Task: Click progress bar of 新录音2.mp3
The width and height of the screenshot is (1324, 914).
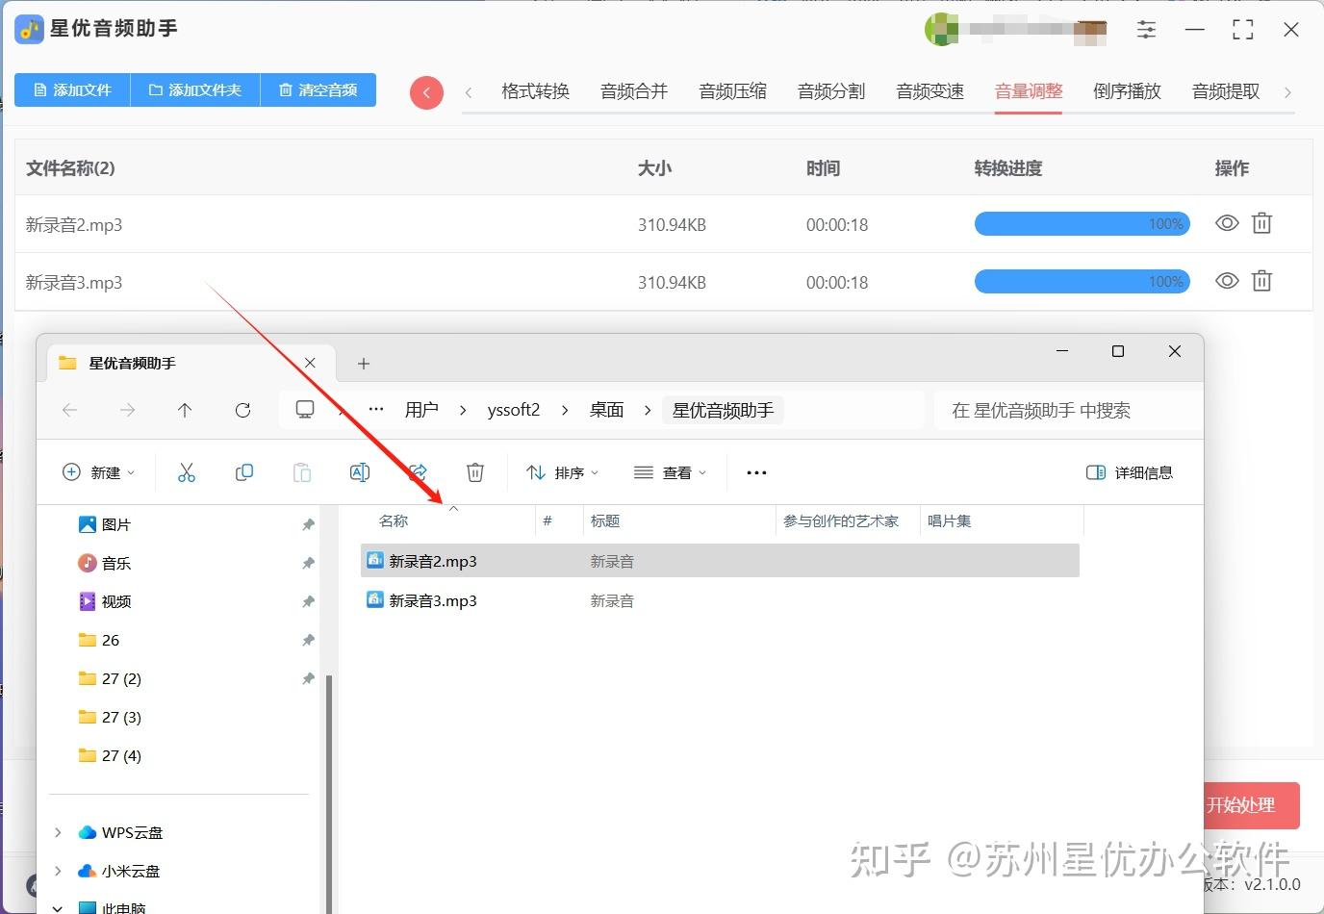Action: 1082,224
